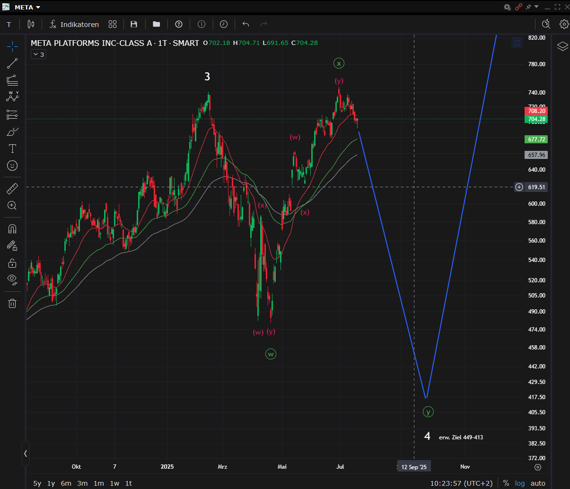Select the ruler measure tool
This screenshot has height=489, width=570.
click(x=12, y=189)
